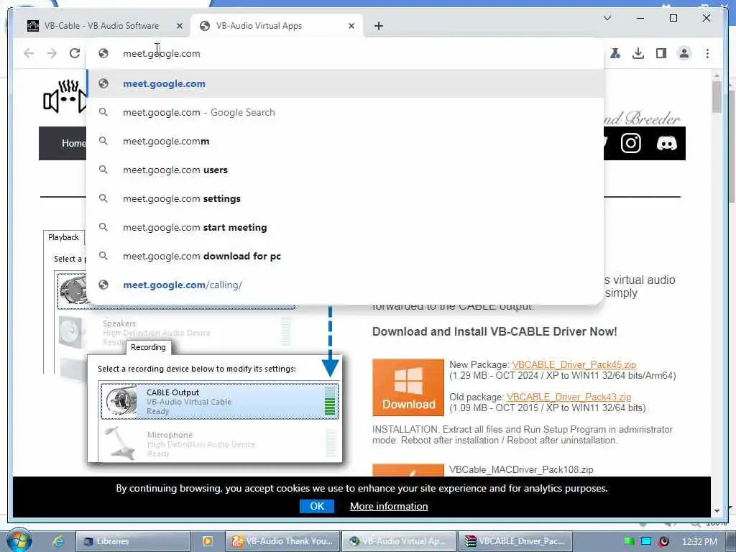Choose the meet.google.com URL suggestion
This screenshot has height=552, width=736.
[345, 83]
